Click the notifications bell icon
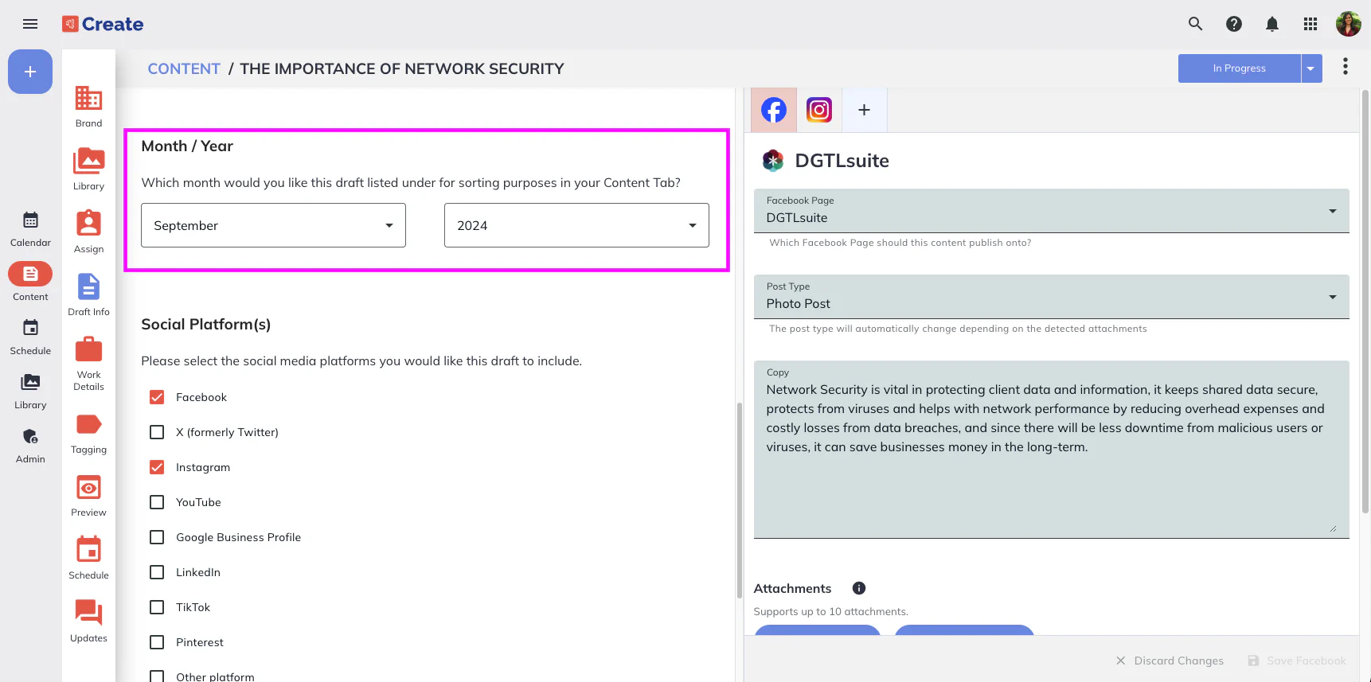1371x682 pixels. pos(1271,24)
